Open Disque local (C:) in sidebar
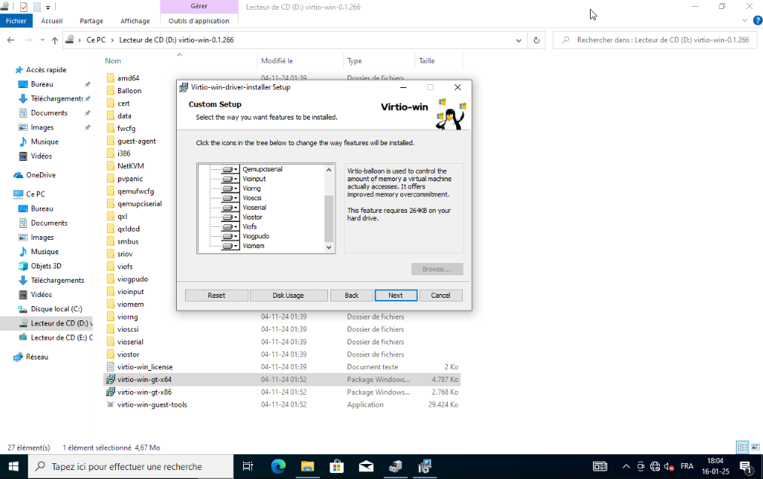The width and height of the screenshot is (763, 479). click(x=56, y=309)
